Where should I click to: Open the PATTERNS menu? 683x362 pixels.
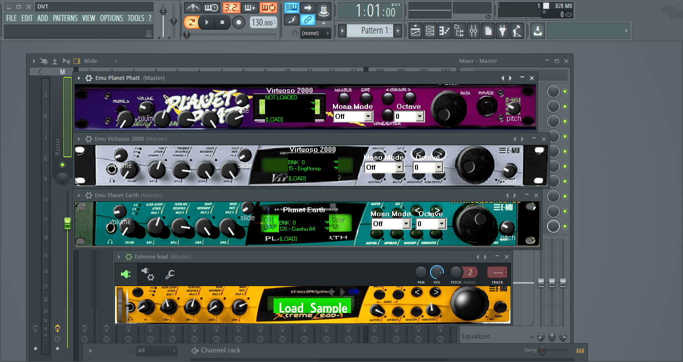pyautogui.click(x=65, y=18)
